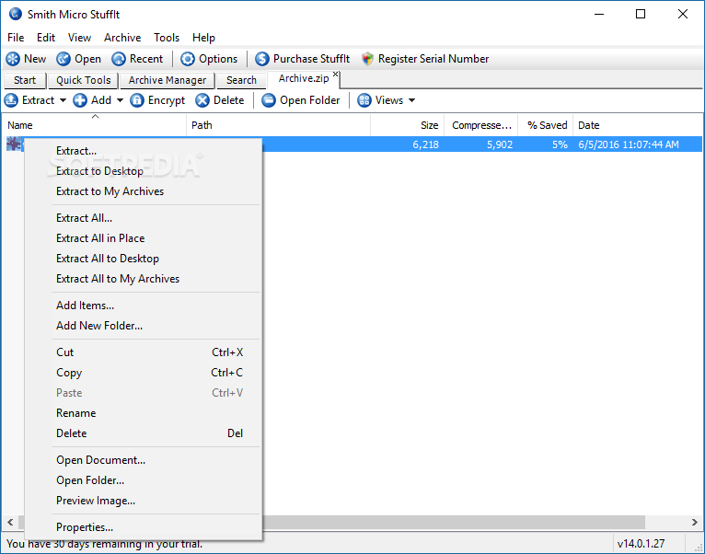The image size is (705, 554).
Task: Open the Tools menu
Action: tap(167, 38)
